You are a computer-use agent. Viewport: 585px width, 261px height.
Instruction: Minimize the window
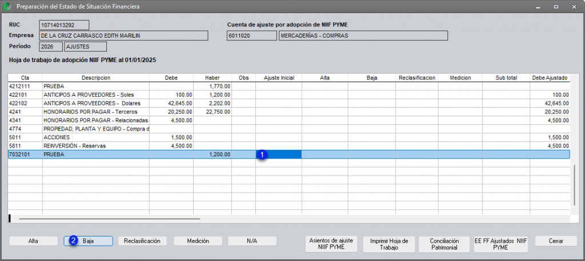coord(538,7)
